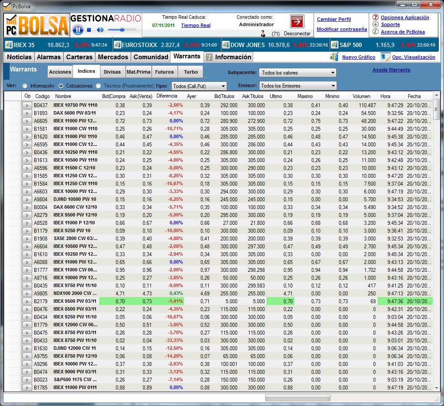
Task: Open operations for row B0004
Action: (x=27, y=207)
